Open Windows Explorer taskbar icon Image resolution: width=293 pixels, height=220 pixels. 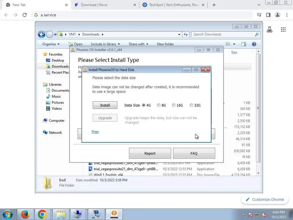pos(61,214)
